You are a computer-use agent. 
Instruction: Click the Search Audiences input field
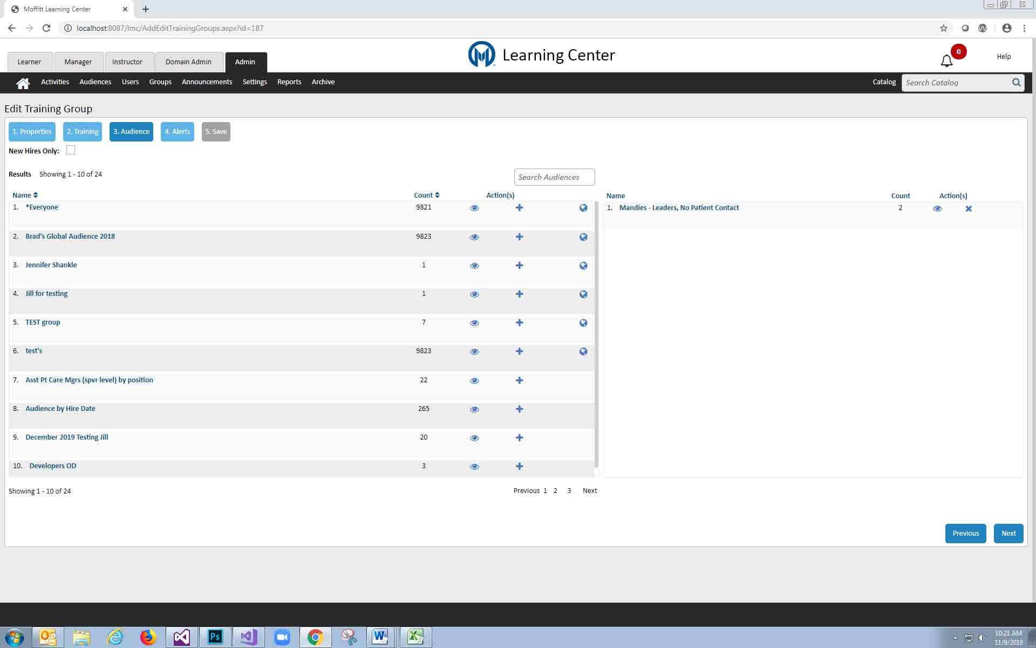(554, 177)
